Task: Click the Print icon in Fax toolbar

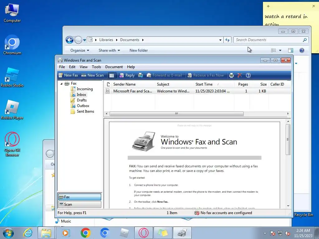Action: pyautogui.click(x=231, y=75)
